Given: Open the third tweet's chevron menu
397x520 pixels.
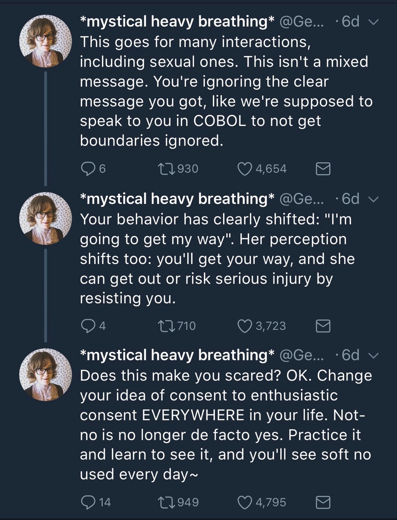Looking at the screenshot, I should 373,355.
